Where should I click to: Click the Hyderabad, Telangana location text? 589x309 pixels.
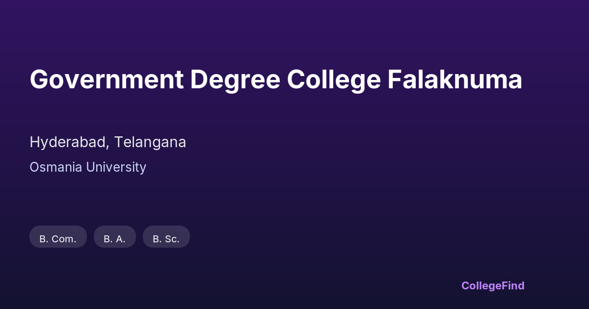108,142
